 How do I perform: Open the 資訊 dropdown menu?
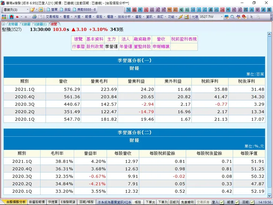[151, 17]
